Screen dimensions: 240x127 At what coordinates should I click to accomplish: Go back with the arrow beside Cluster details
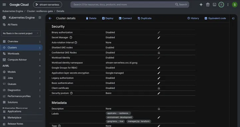50,18
